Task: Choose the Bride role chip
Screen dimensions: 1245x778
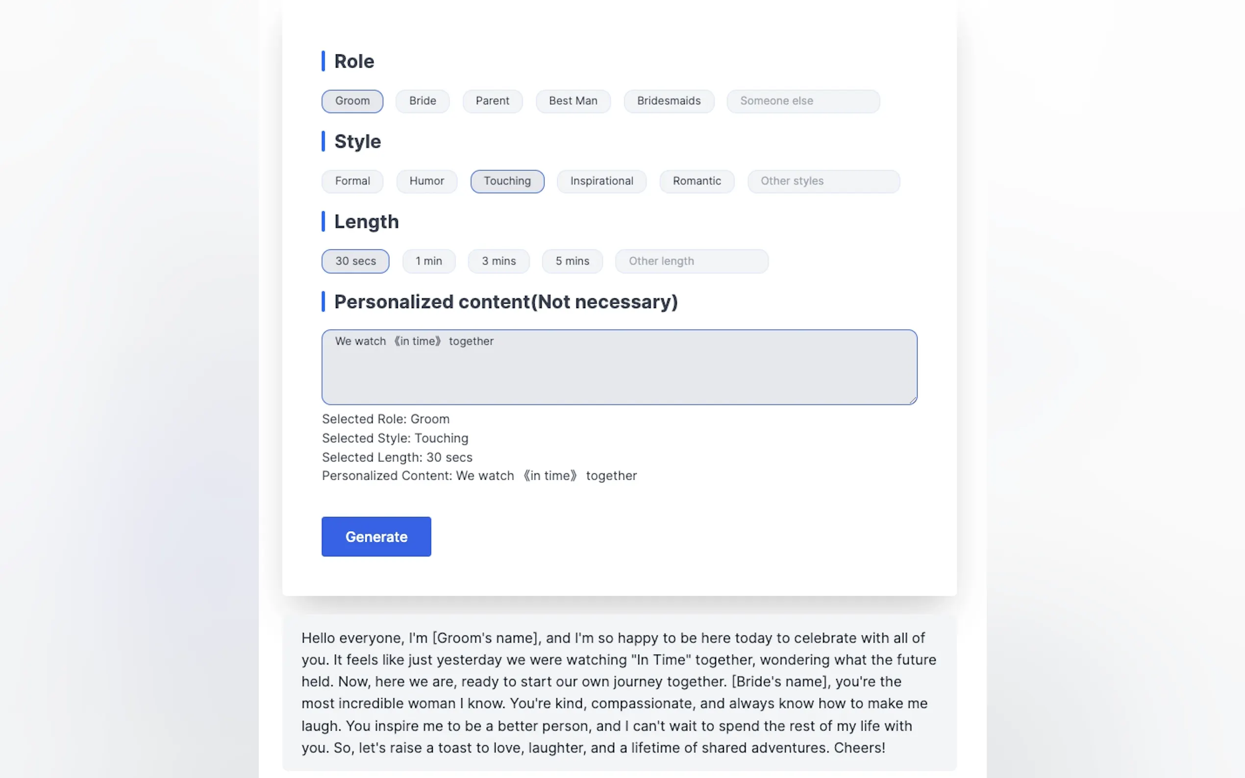Action: (422, 101)
